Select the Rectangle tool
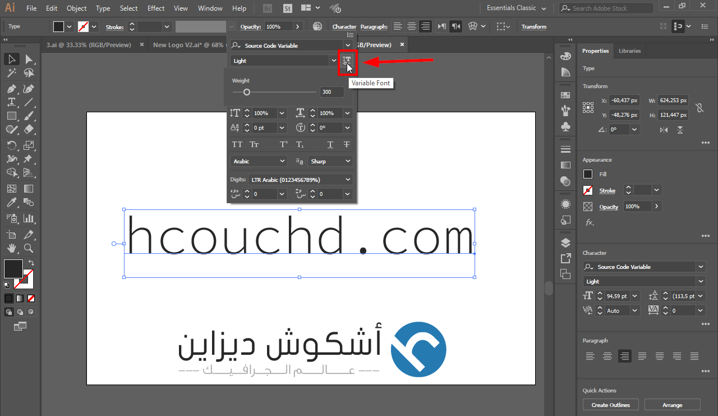 coord(11,116)
